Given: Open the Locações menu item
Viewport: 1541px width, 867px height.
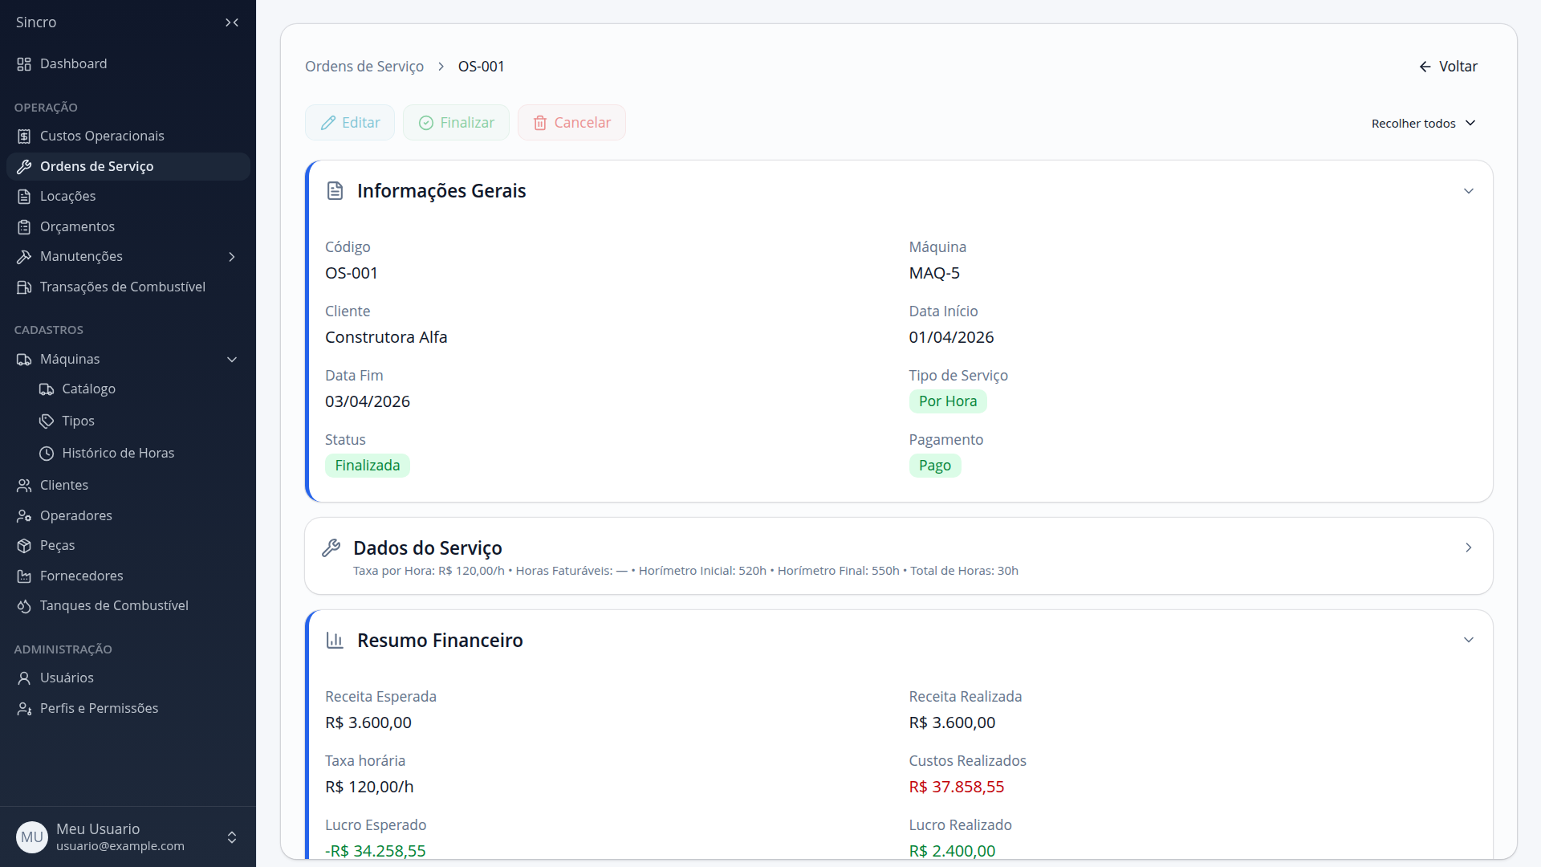Looking at the screenshot, I should pos(128,197).
